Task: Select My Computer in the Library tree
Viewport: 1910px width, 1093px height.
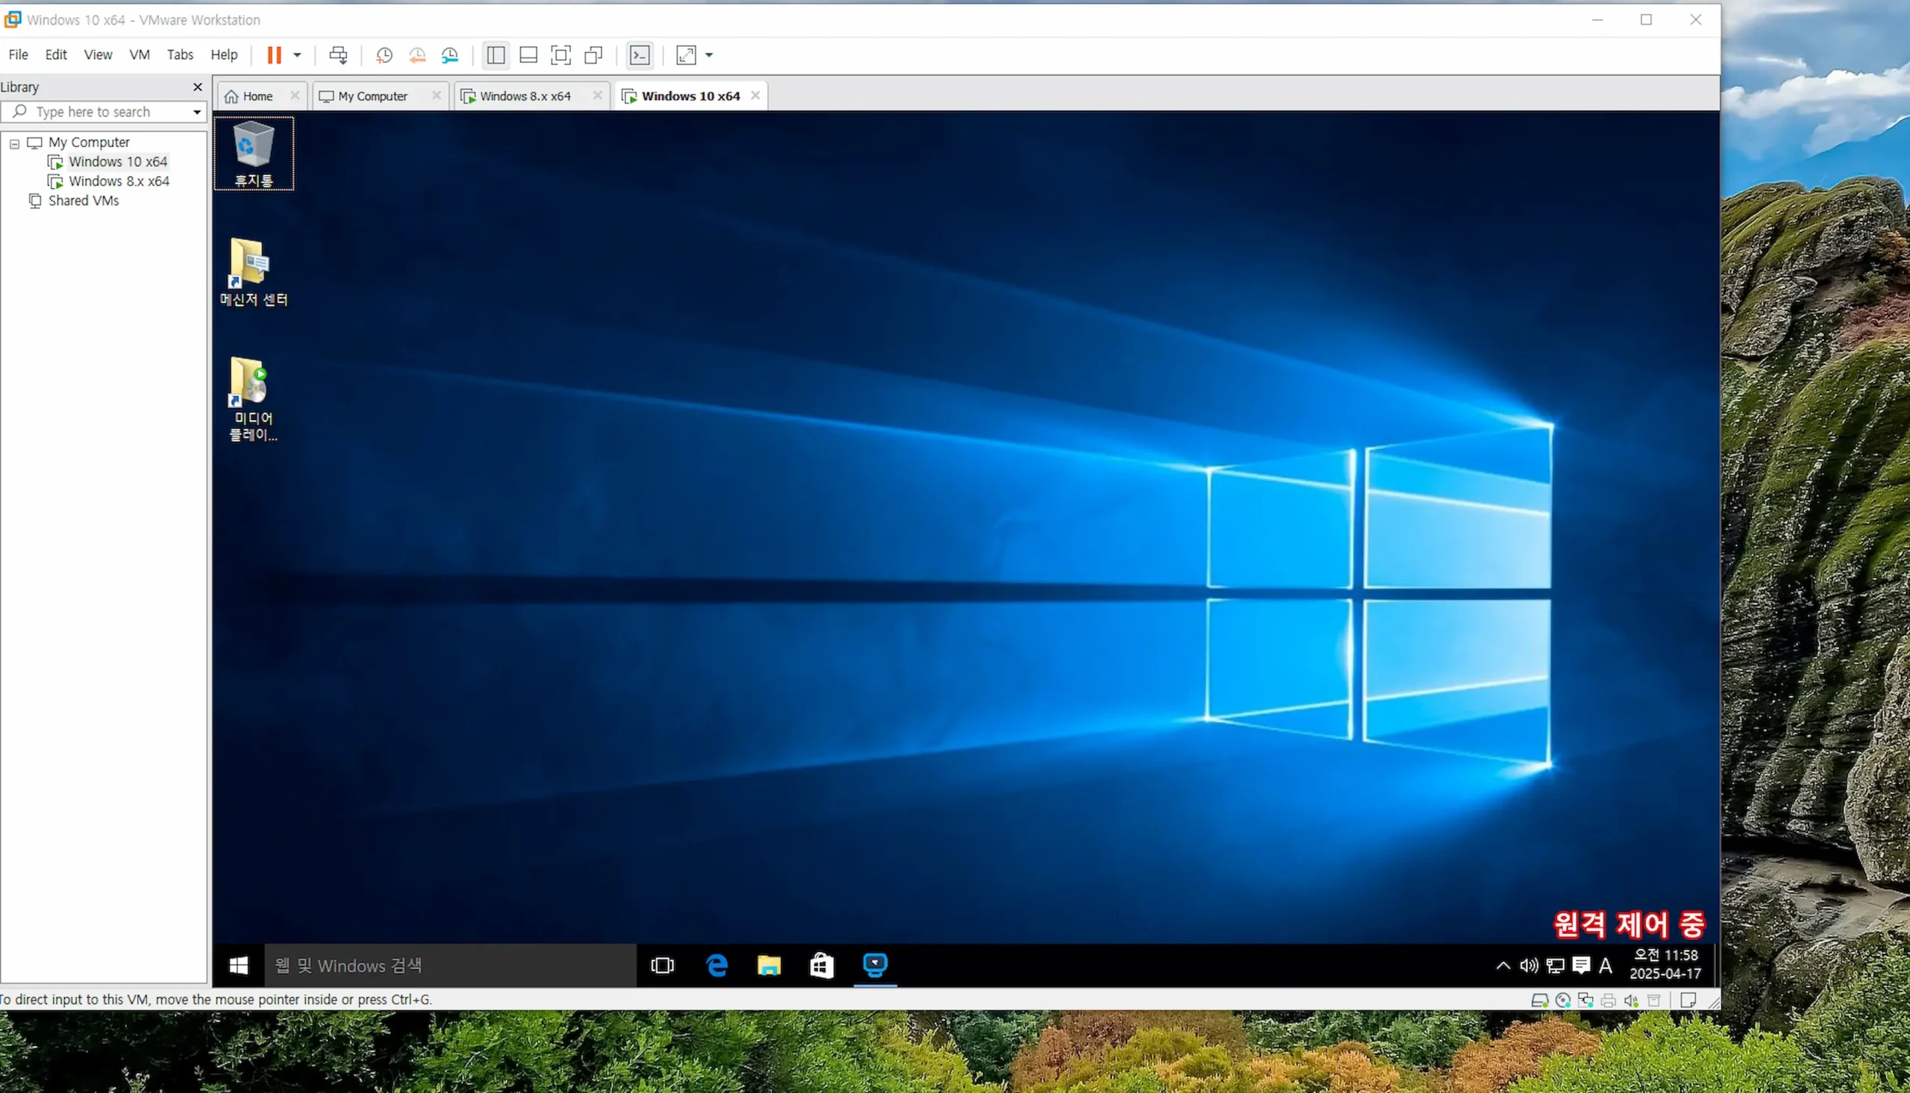Action: coord(89,142)
